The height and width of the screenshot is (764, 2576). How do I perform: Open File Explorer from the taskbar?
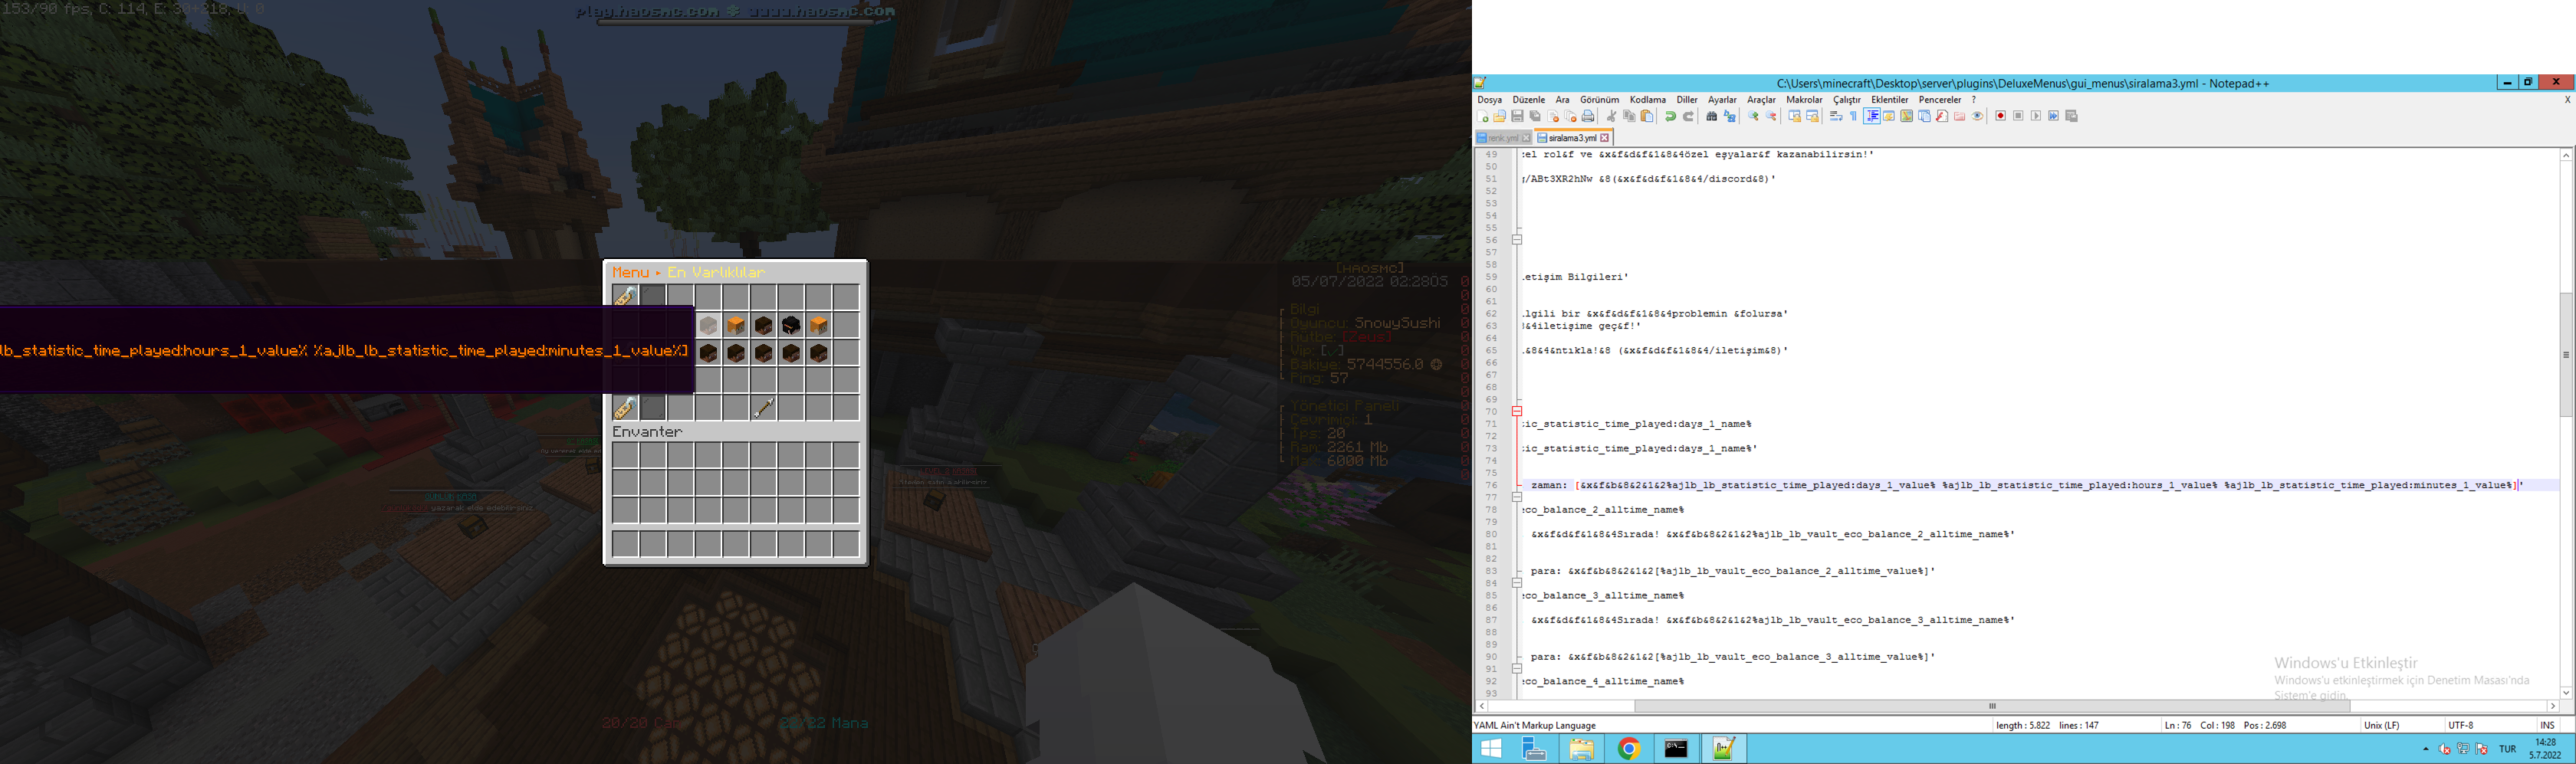1581,749
